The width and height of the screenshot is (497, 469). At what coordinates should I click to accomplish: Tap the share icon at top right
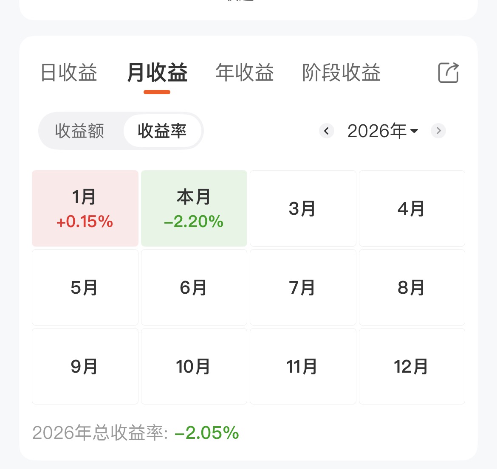click(448, 73)
